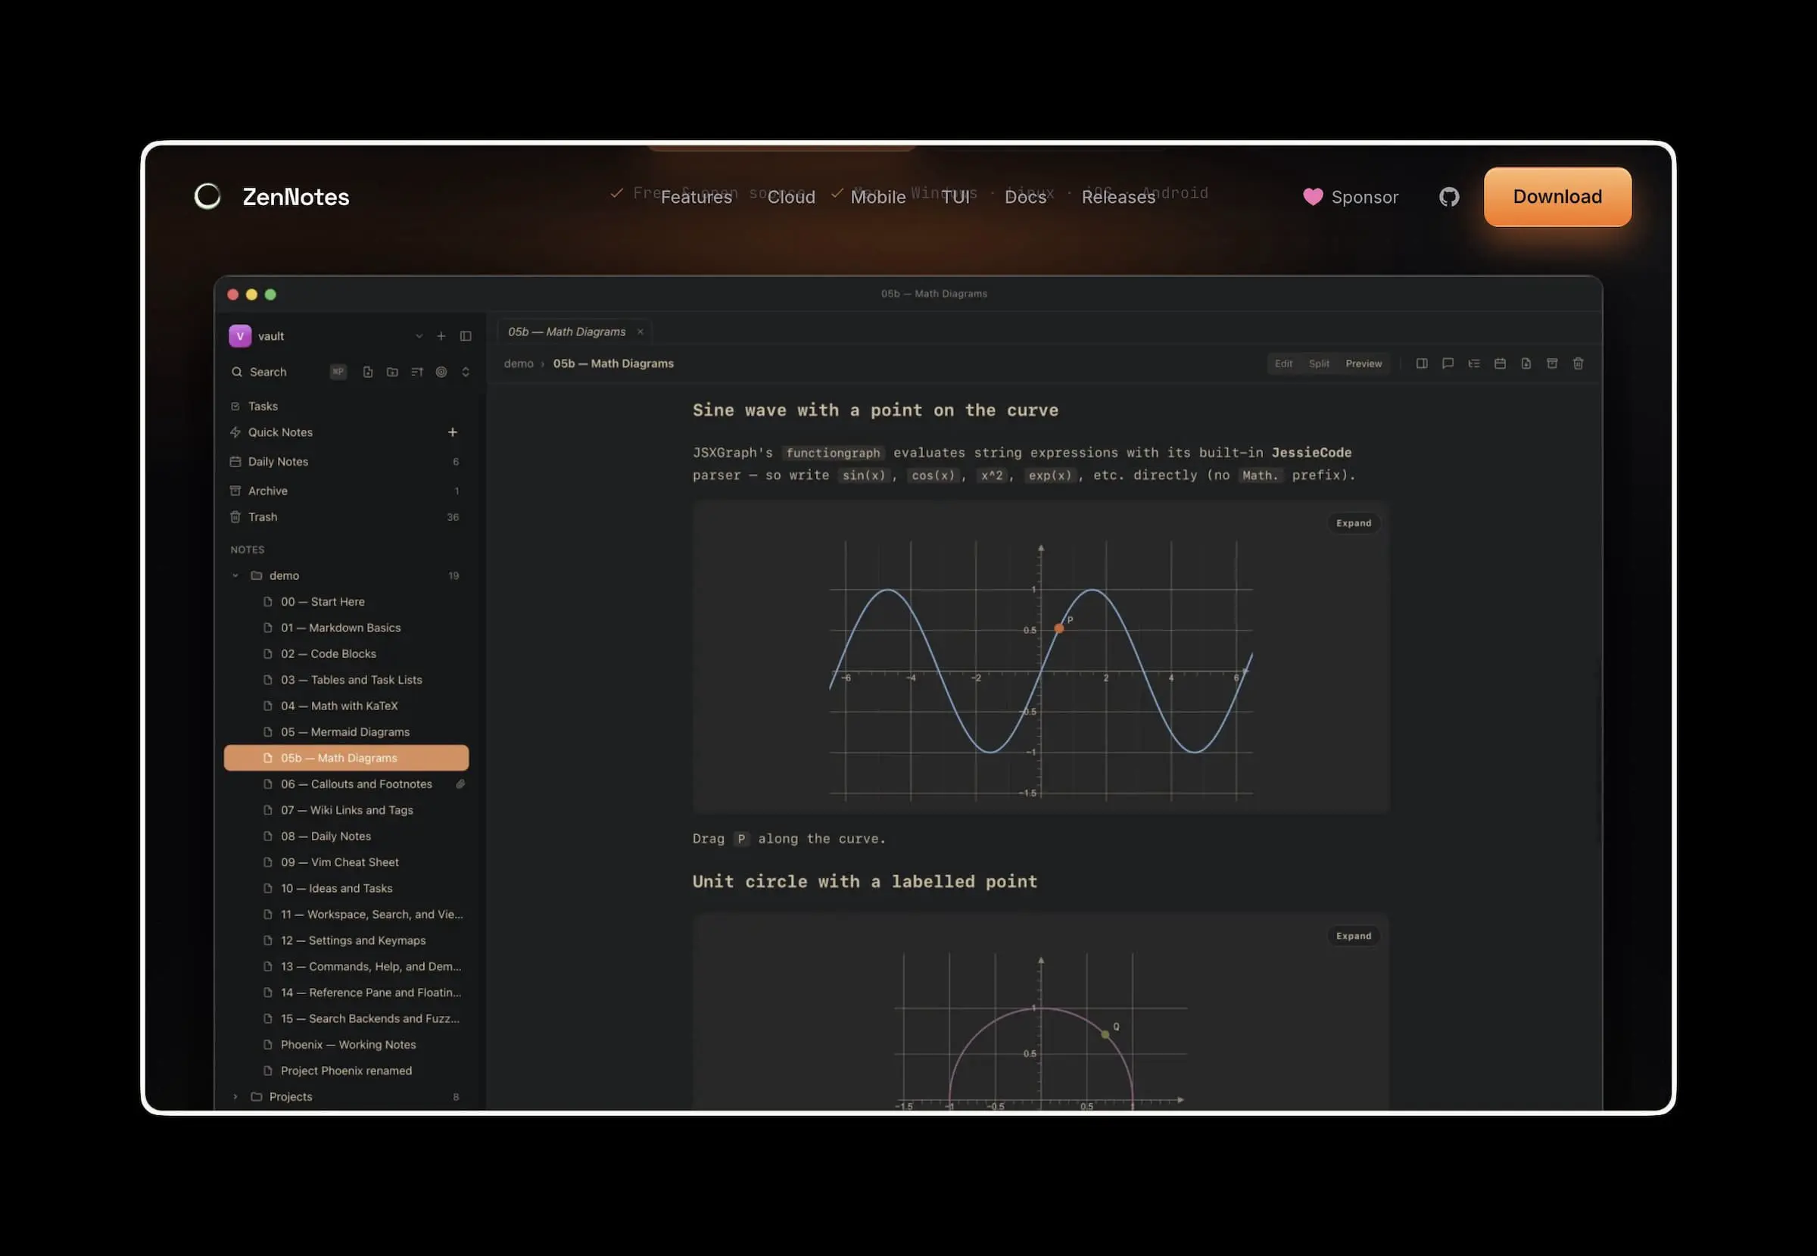This screenshot has width=1817, height=1256.
Task: Open the GitHub repository icon
Action: 1449,197
